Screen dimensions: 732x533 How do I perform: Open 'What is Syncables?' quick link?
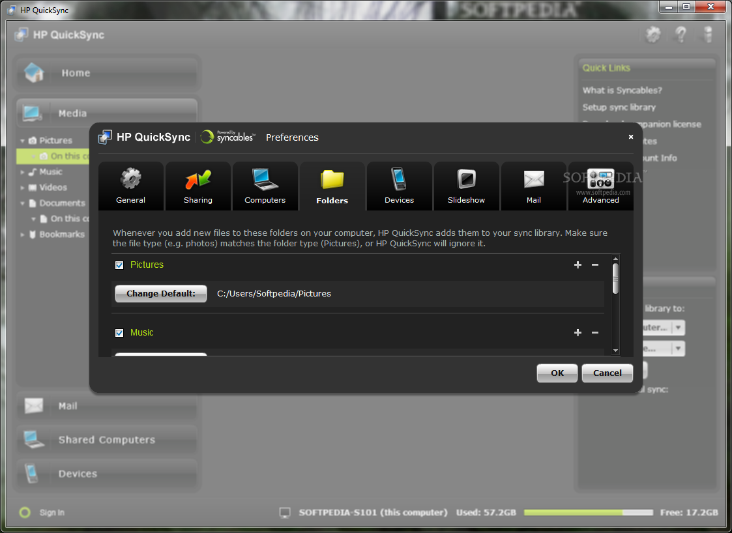click(622, 90)
